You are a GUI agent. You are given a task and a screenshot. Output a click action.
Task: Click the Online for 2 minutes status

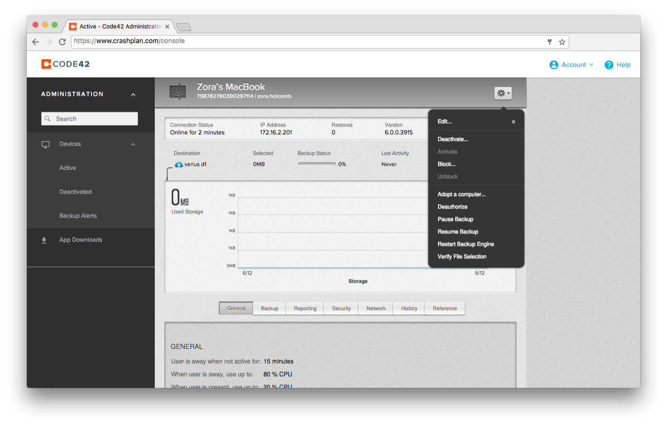197,133
